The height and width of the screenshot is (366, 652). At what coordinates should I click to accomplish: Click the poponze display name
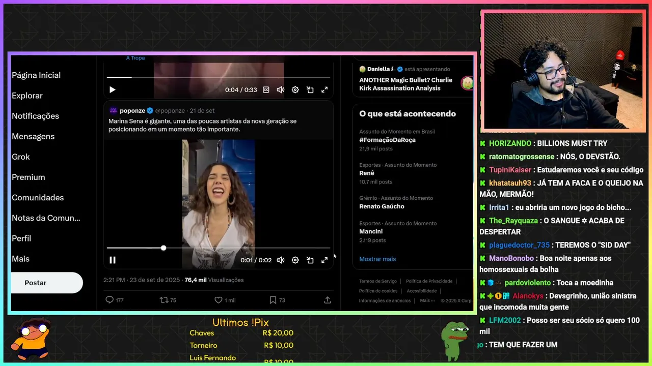tap(132, 111)
